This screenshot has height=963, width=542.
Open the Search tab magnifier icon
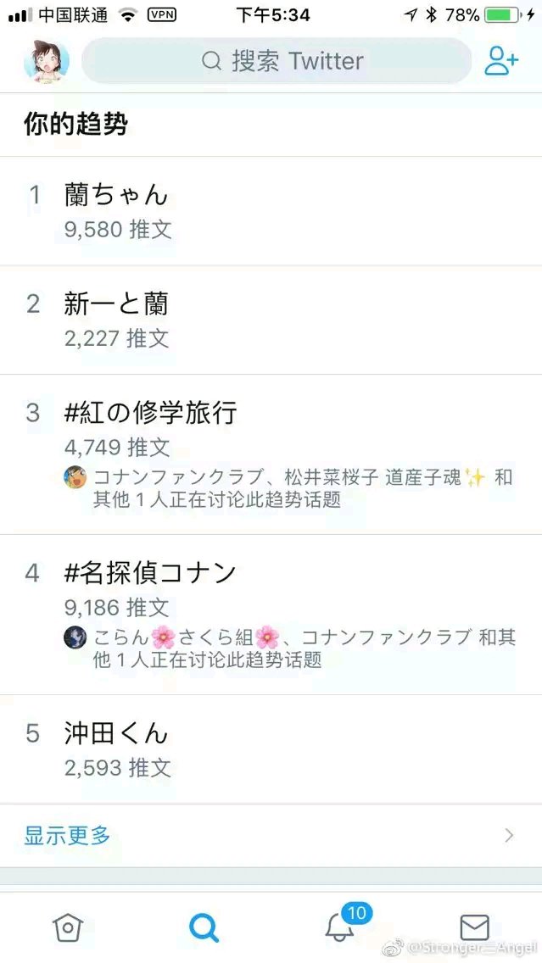(x=204, y=927)
